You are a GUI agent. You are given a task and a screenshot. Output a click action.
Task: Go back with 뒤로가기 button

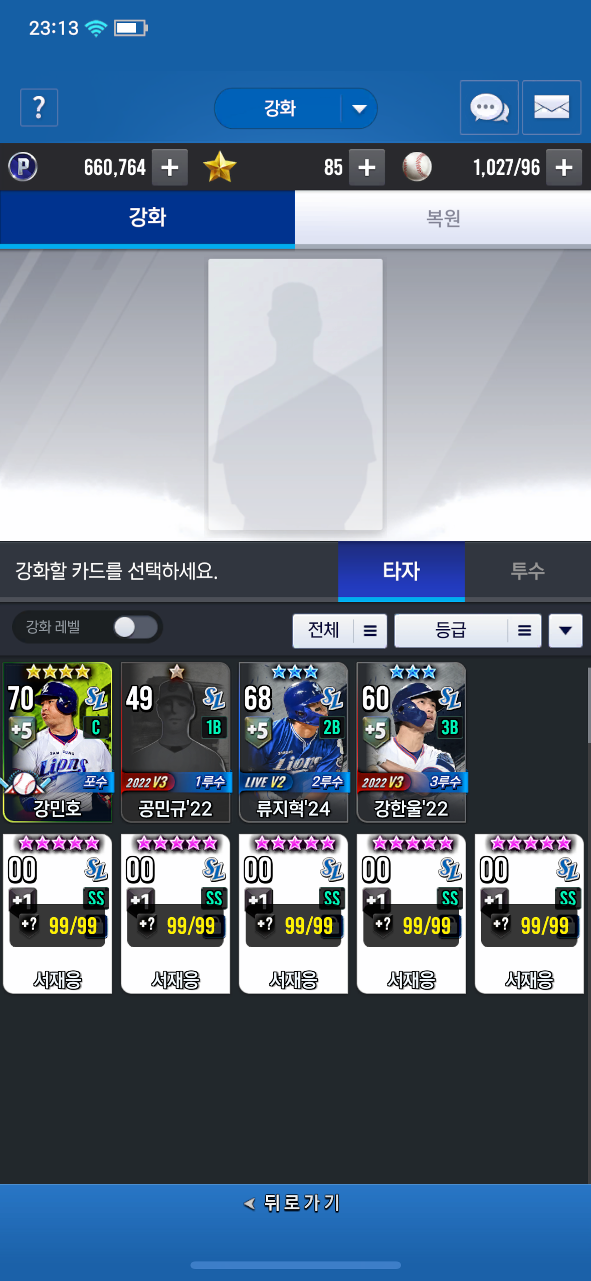pyautogui.click(x=295, y=1203)
